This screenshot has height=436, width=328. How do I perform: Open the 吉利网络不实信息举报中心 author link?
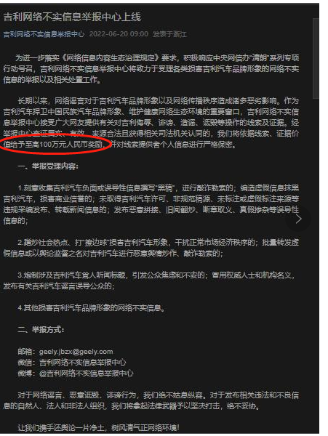pyautogui.click(x=44, y=34)
